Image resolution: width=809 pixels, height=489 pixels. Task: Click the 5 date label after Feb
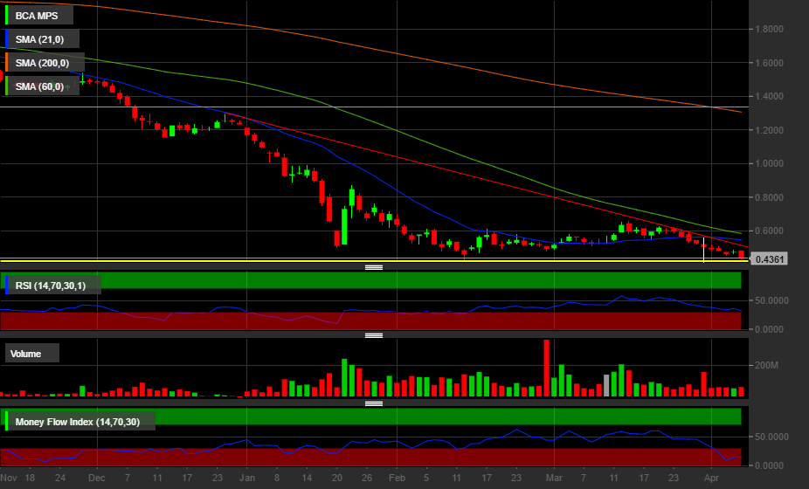tap(426, 478)
